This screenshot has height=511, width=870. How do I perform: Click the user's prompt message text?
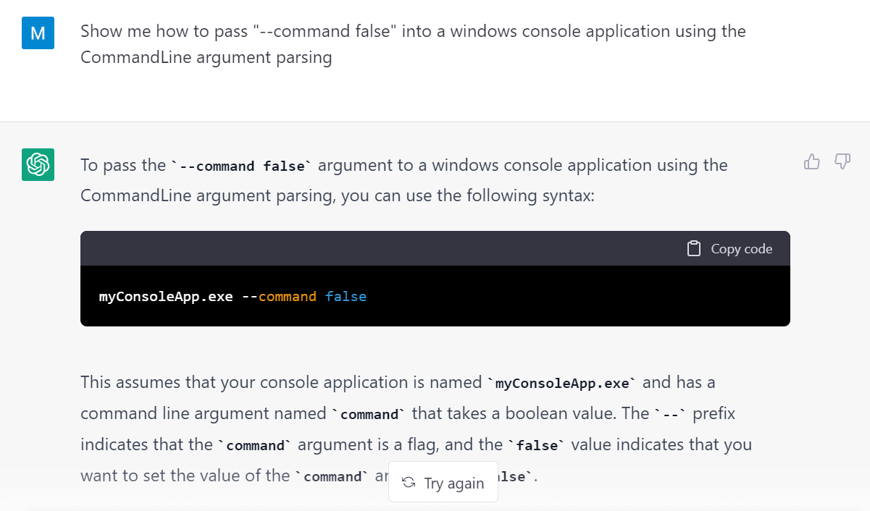[x=413, y=44]
